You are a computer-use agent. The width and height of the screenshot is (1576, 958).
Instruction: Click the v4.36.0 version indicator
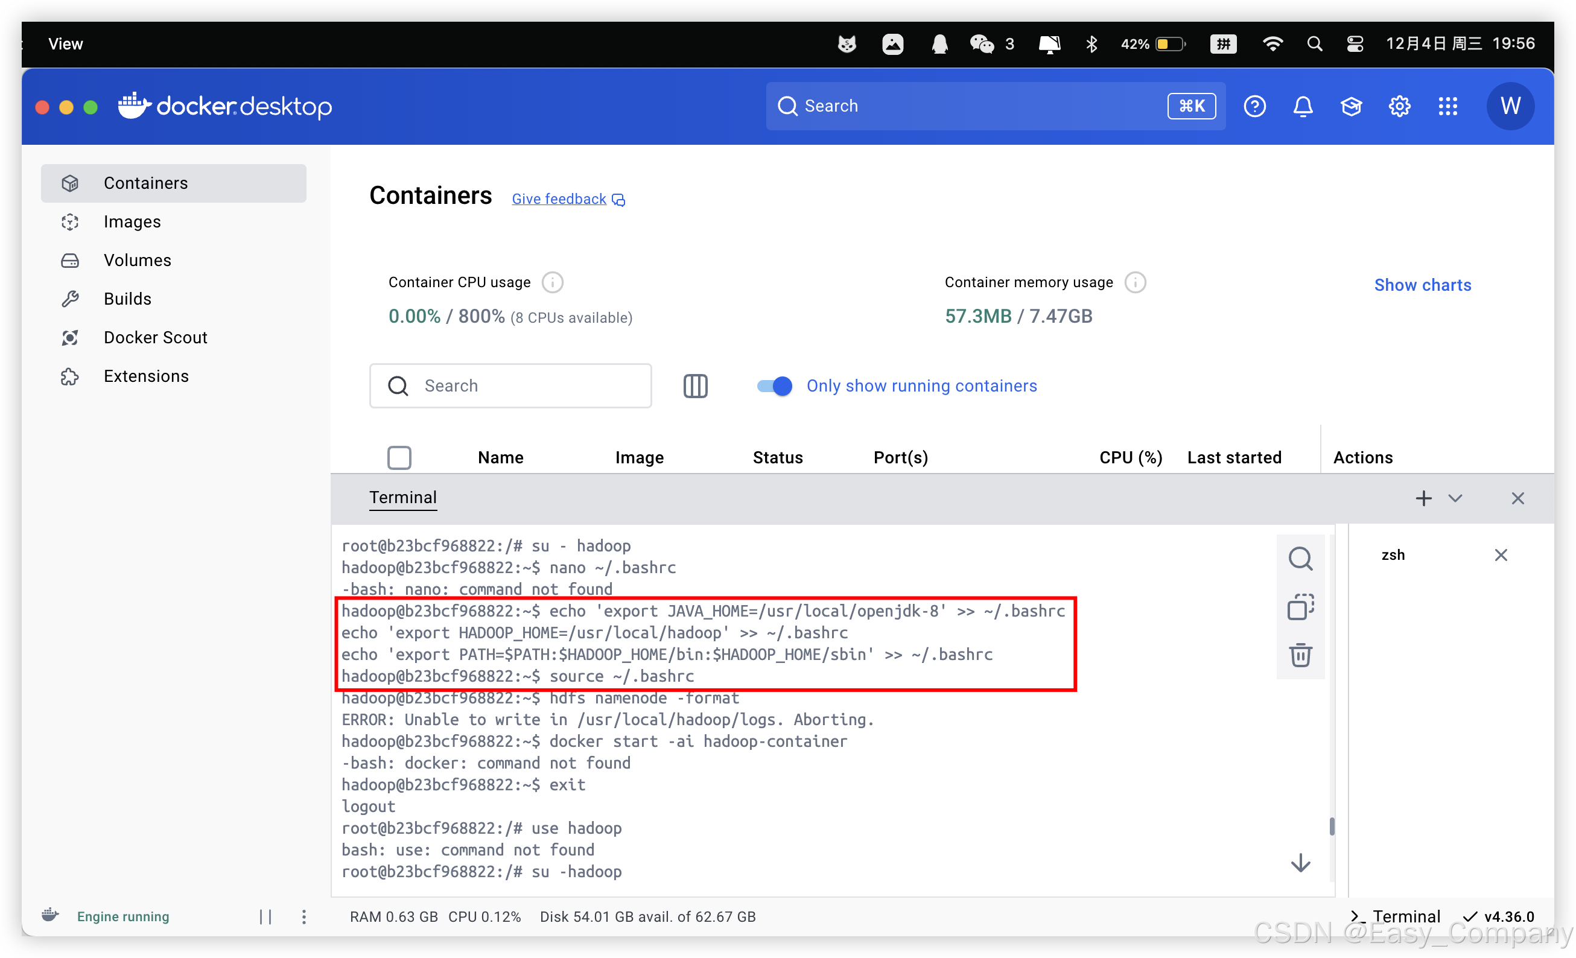[x=1499, y=916]
